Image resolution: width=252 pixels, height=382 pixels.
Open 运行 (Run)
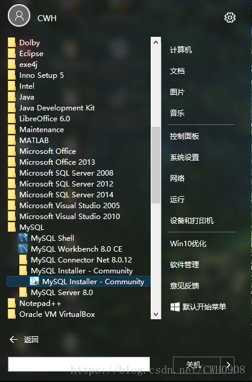[177, 200]
